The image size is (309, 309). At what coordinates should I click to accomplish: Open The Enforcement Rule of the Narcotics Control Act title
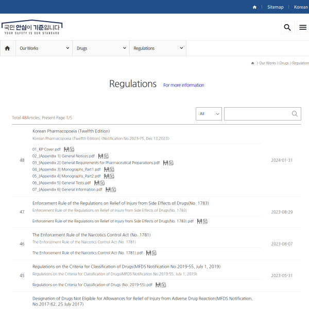92,235
